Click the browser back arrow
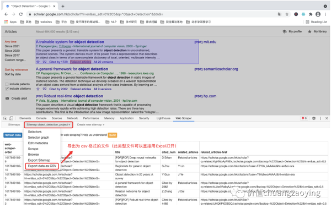 point(6,14)
